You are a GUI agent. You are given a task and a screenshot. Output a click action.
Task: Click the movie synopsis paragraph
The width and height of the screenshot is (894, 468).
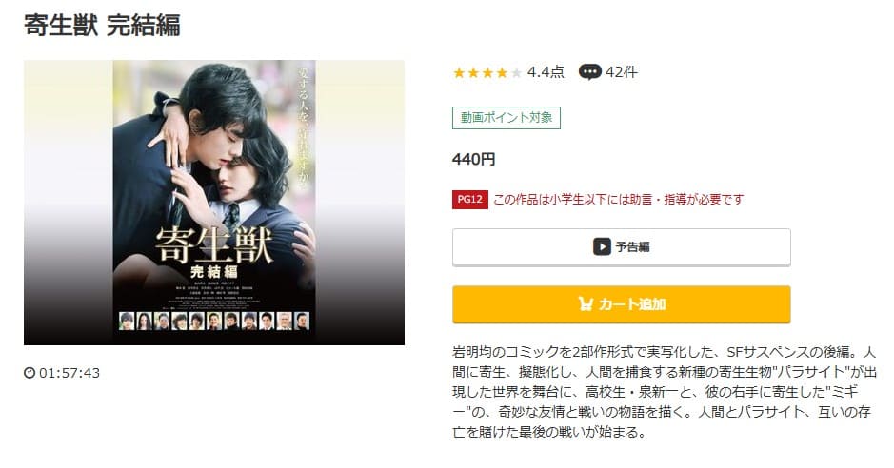coord(664,391)
